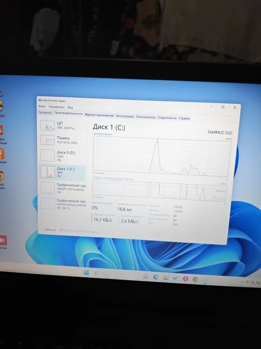Click the 119 ГБ capacity value
Viewport: 261px width, 349px height.
178,207
